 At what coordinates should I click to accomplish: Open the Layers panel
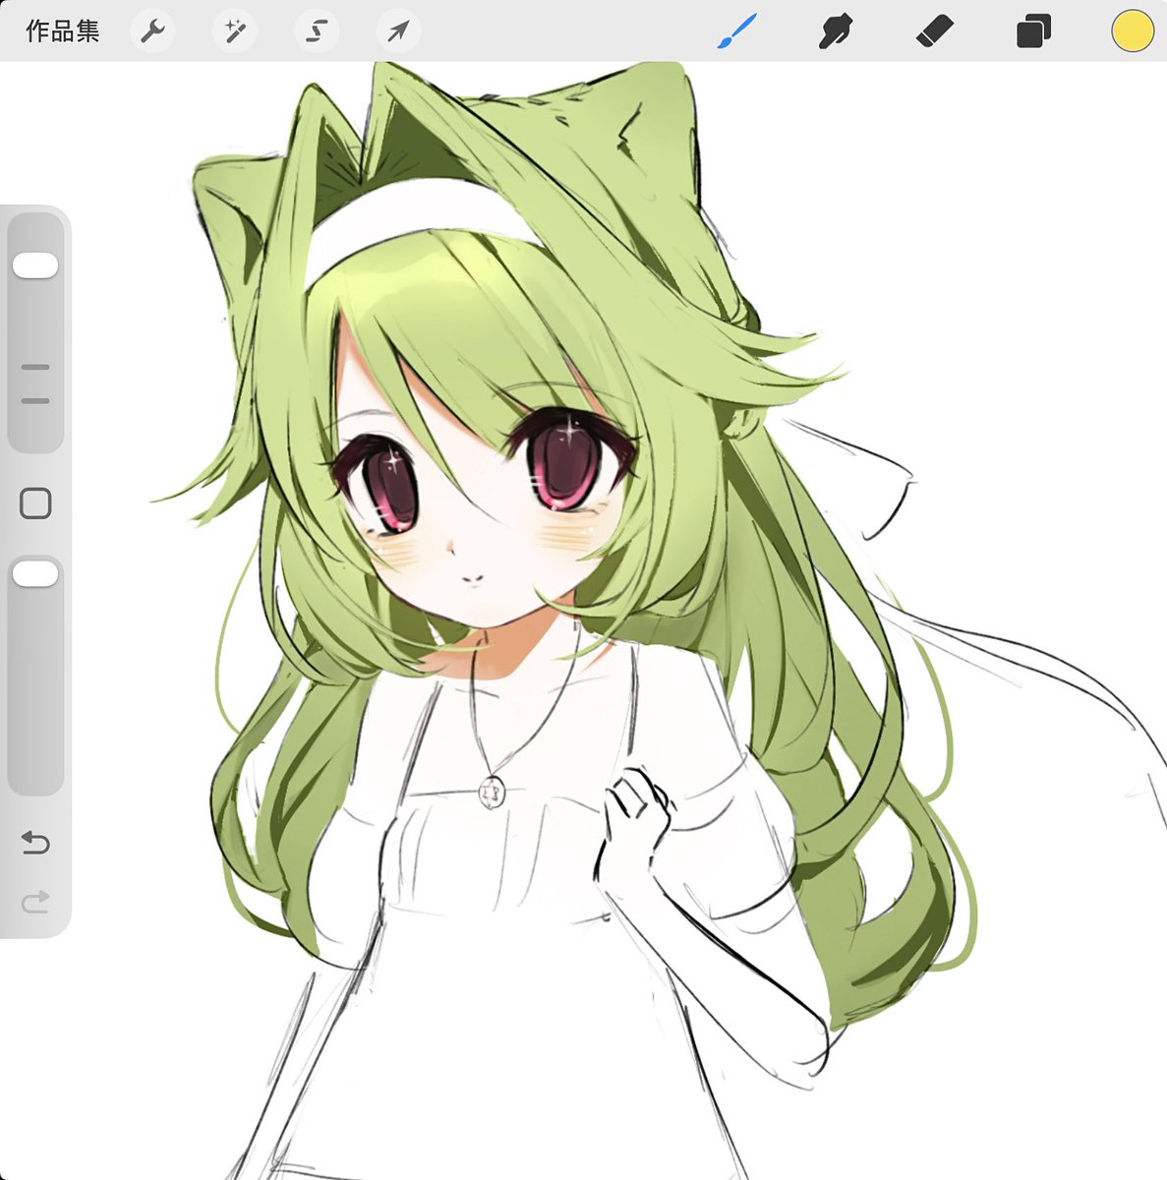pyautogui.click(x=1033, y=30)
